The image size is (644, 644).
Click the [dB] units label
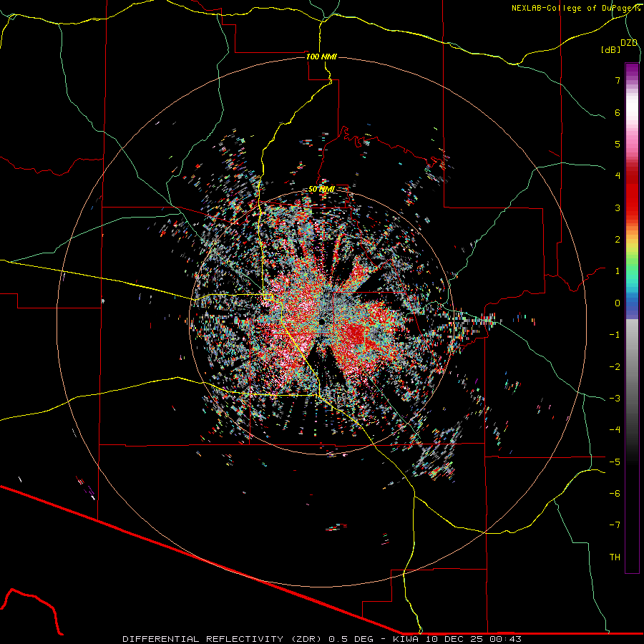(611, 49)
